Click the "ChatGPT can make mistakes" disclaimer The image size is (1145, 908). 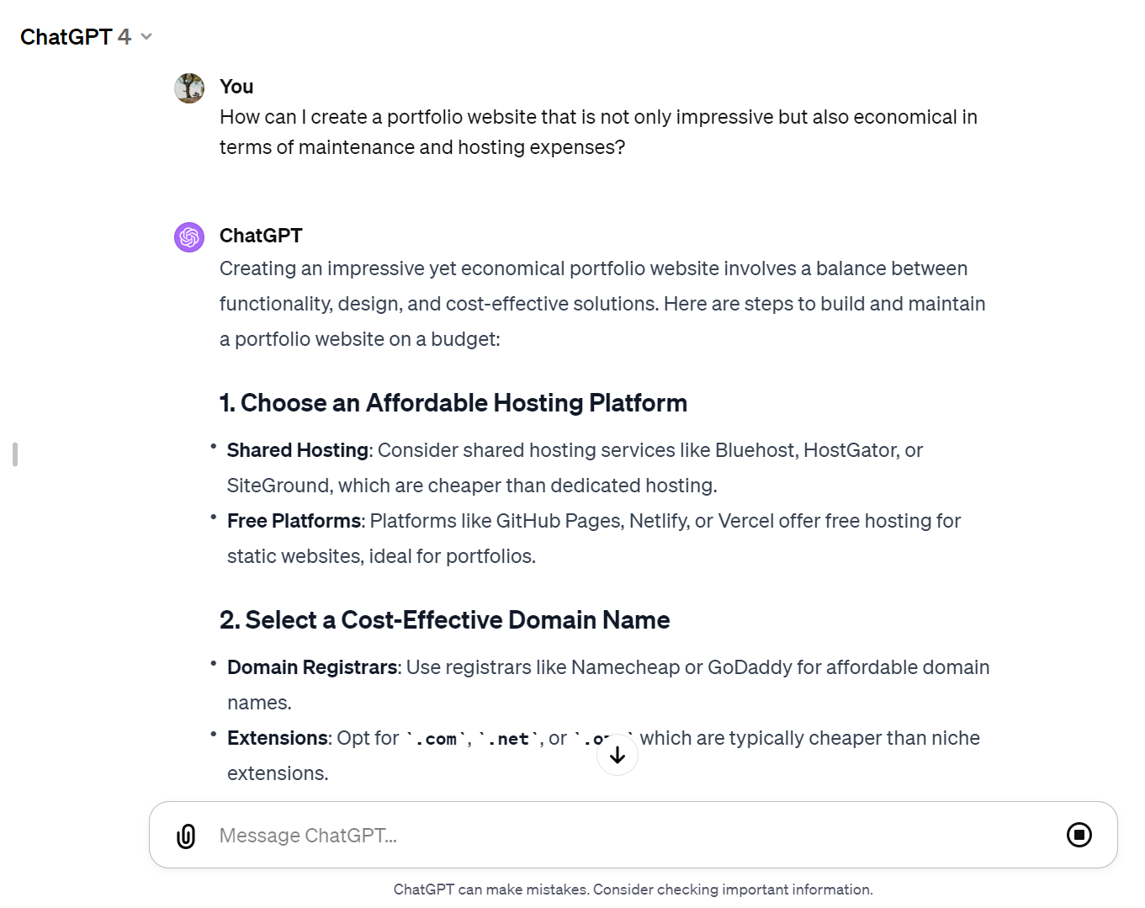pos(633,889)
